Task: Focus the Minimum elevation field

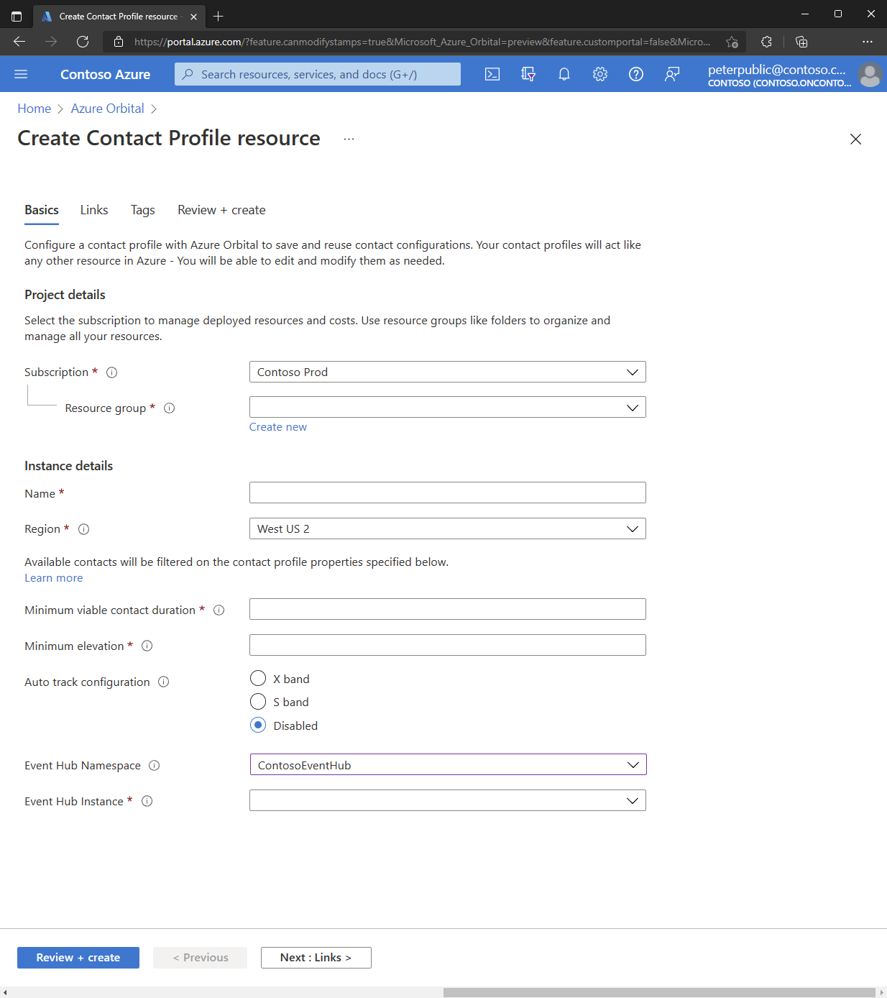Action: [x=447, y=645]
